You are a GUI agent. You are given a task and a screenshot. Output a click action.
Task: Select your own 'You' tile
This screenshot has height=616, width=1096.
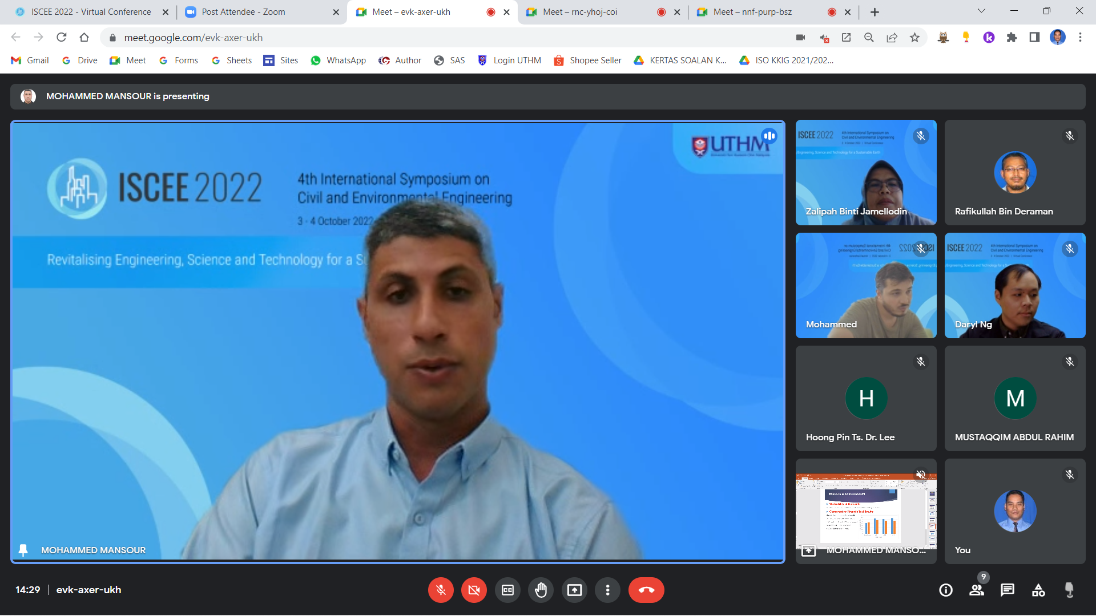coord(1015,511)
